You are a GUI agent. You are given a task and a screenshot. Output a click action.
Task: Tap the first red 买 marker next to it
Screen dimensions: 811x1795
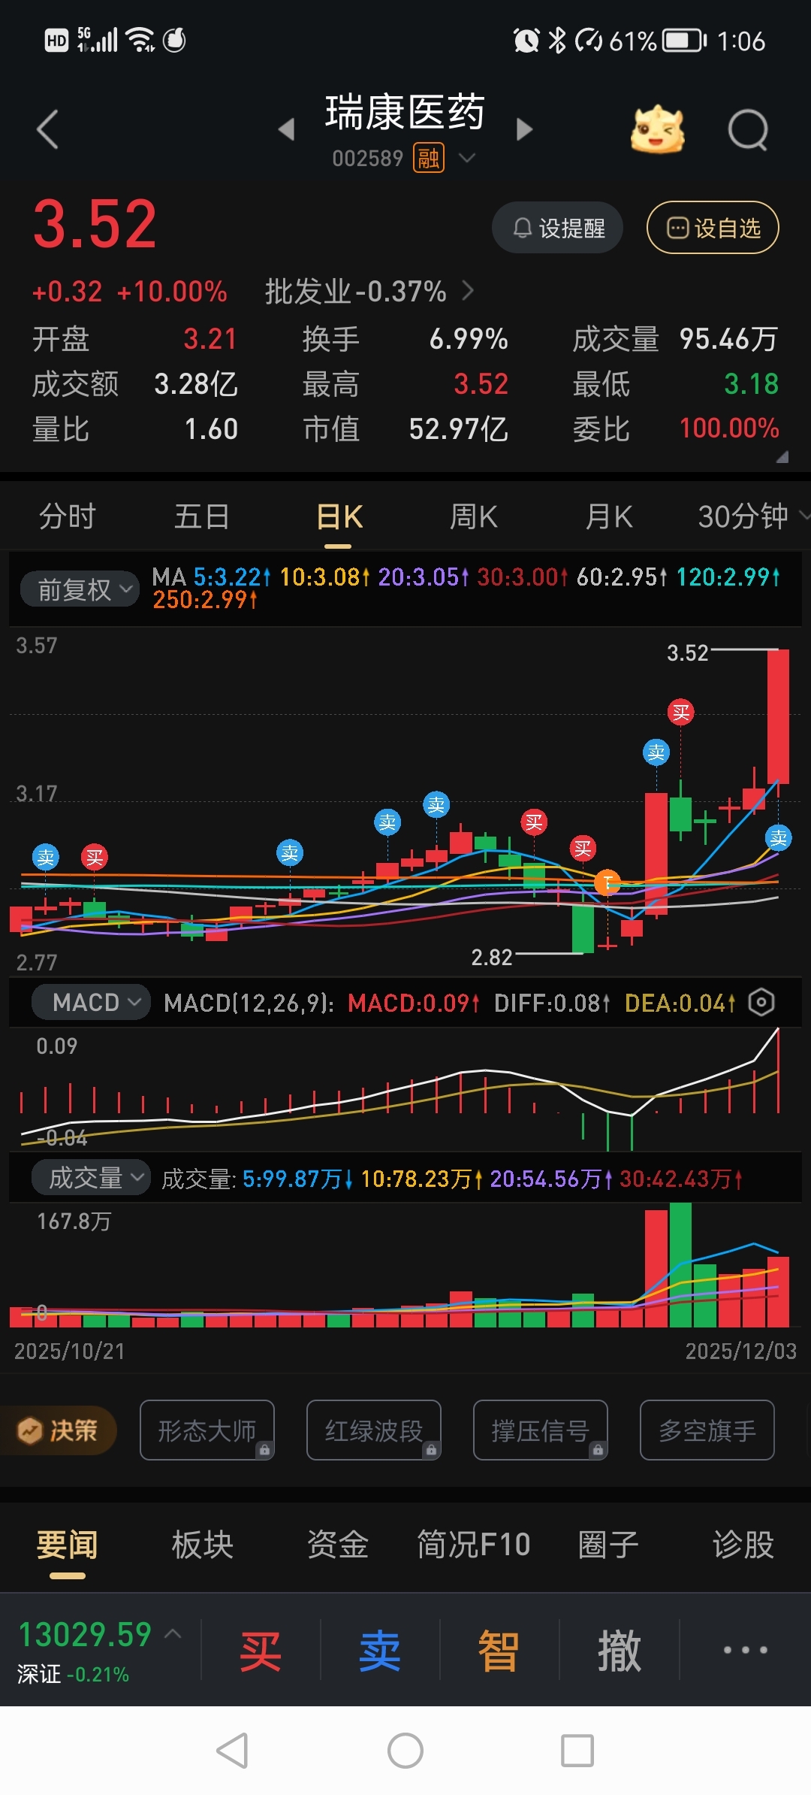coord(95,857)
